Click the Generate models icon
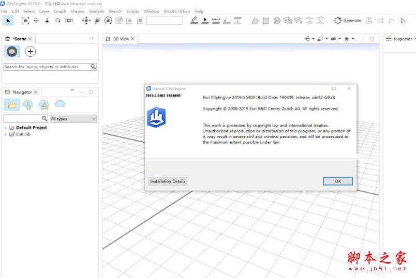 point(337,21)
